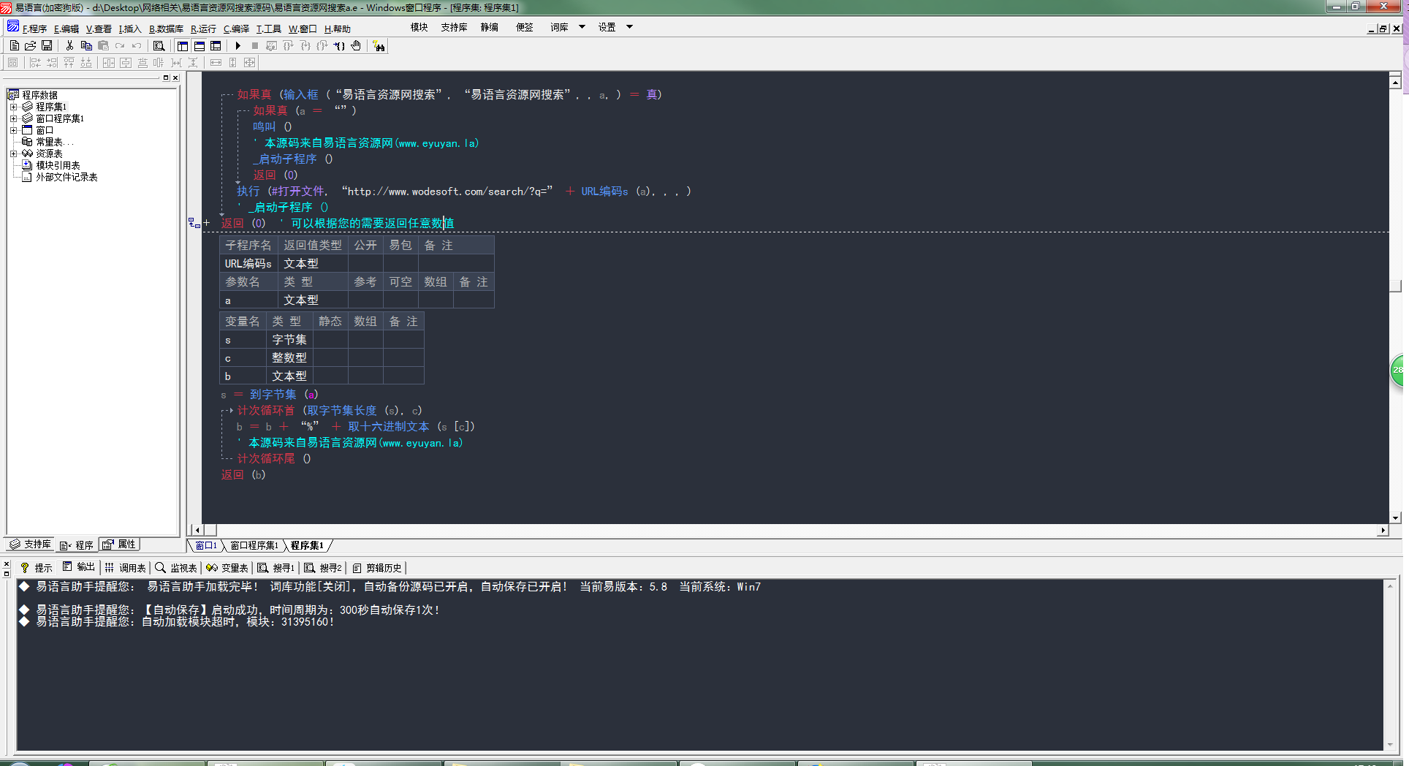Switch to the 窗口1 editor tab

point(205,545)
